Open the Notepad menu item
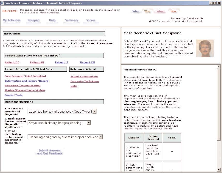The image size is (222, 173). 33,20
